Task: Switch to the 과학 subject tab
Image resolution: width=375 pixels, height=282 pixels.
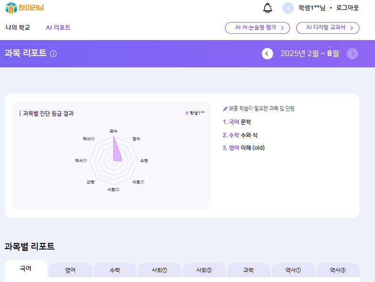Action: pyautogui.click(x=248, y=270)
